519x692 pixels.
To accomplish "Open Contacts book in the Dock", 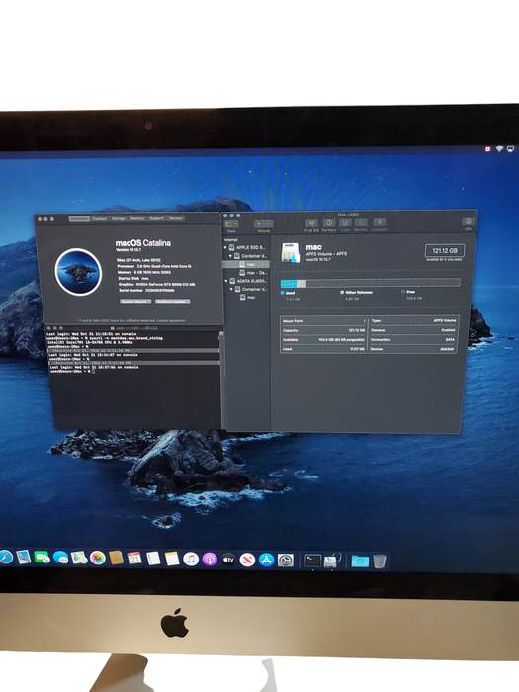I will (116, 559).
